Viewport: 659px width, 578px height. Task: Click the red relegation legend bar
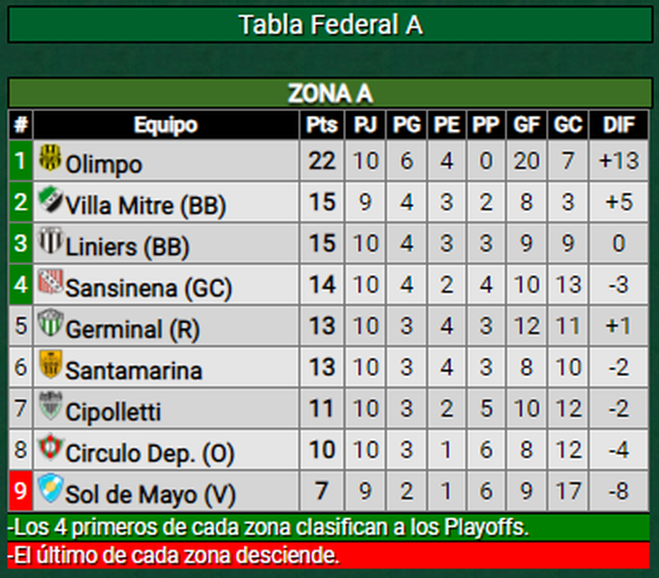(x=329, y=555)
